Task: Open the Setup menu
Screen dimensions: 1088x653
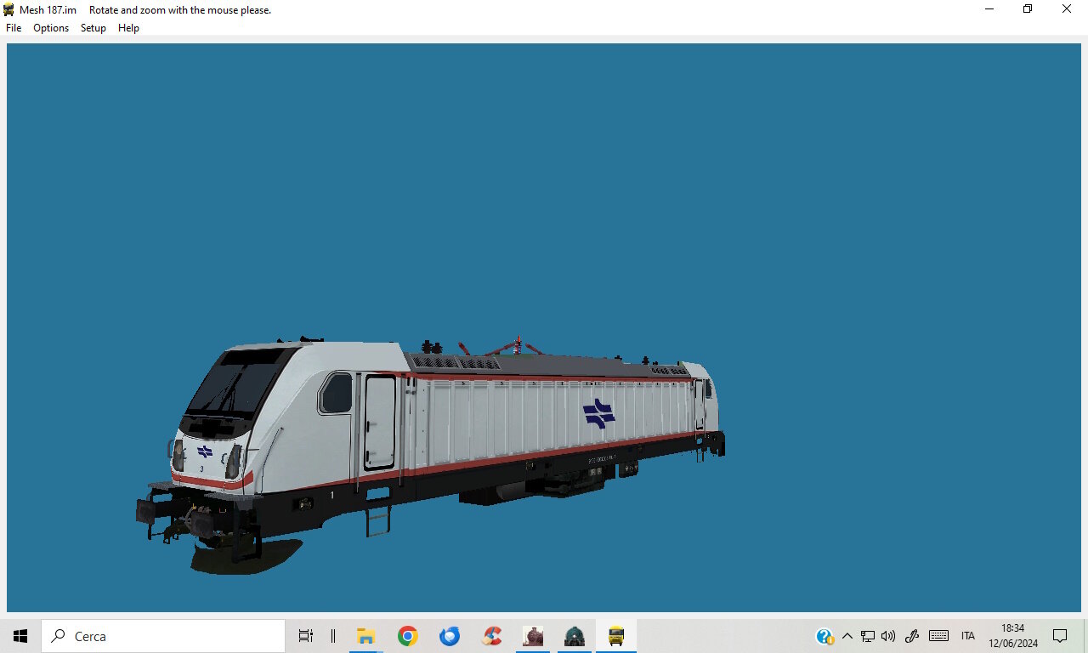Action: [x=93, y=28]
